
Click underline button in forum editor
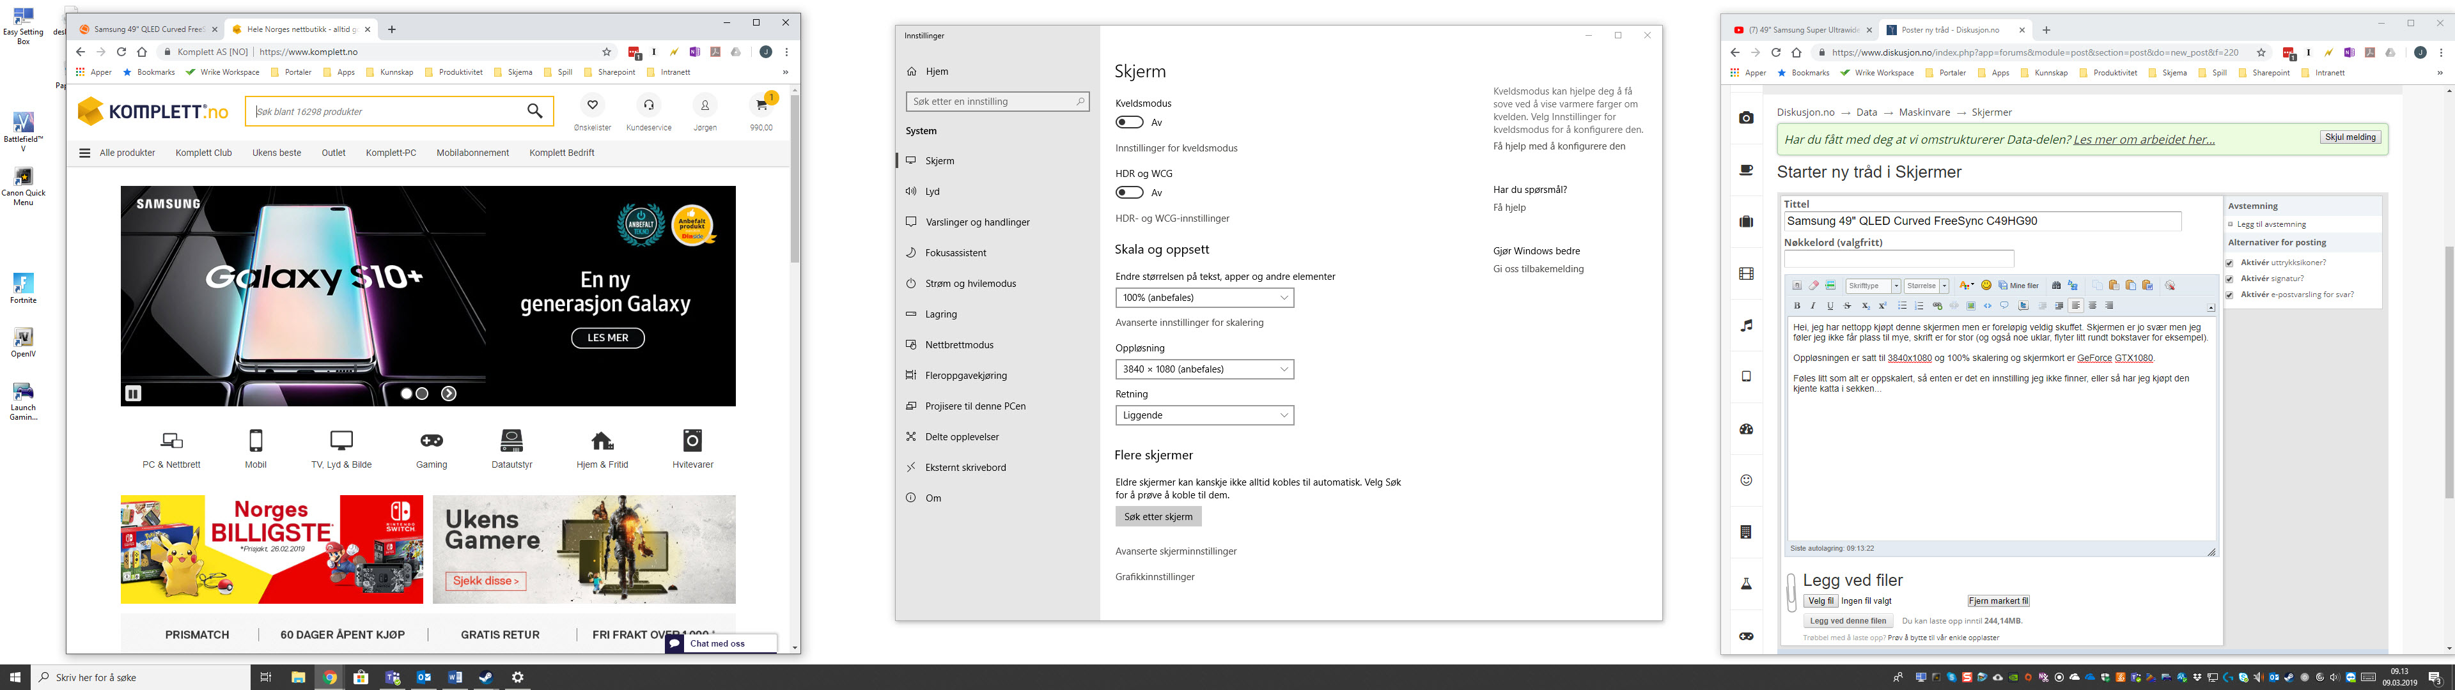pyautogui.click(x=1831, y=306)
